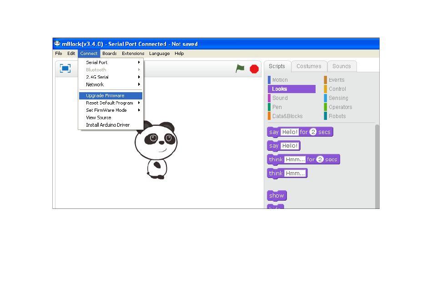The image size is (432, 297).
Task: Open the Help menu
Action: (x=179, y=54)
